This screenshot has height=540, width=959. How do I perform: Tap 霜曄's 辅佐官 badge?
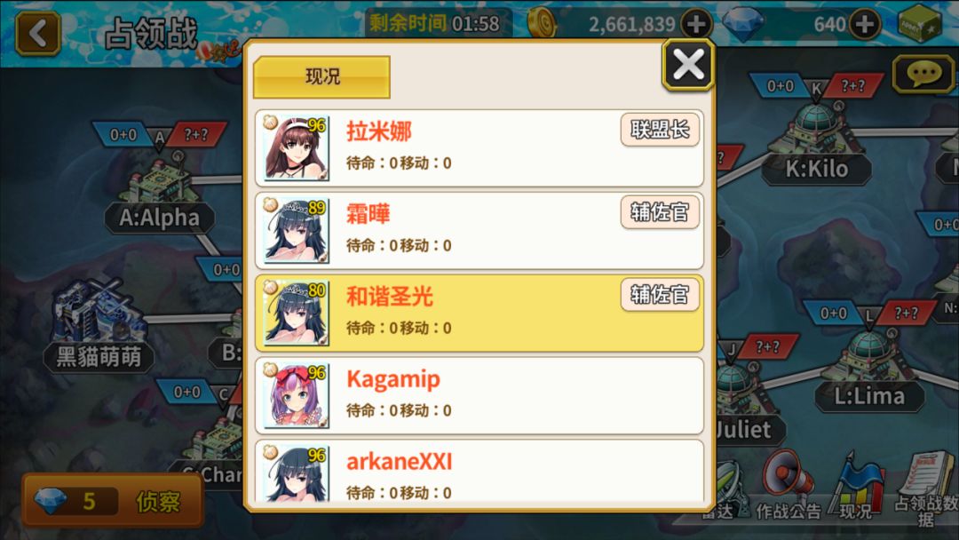[x=660, y=212]
